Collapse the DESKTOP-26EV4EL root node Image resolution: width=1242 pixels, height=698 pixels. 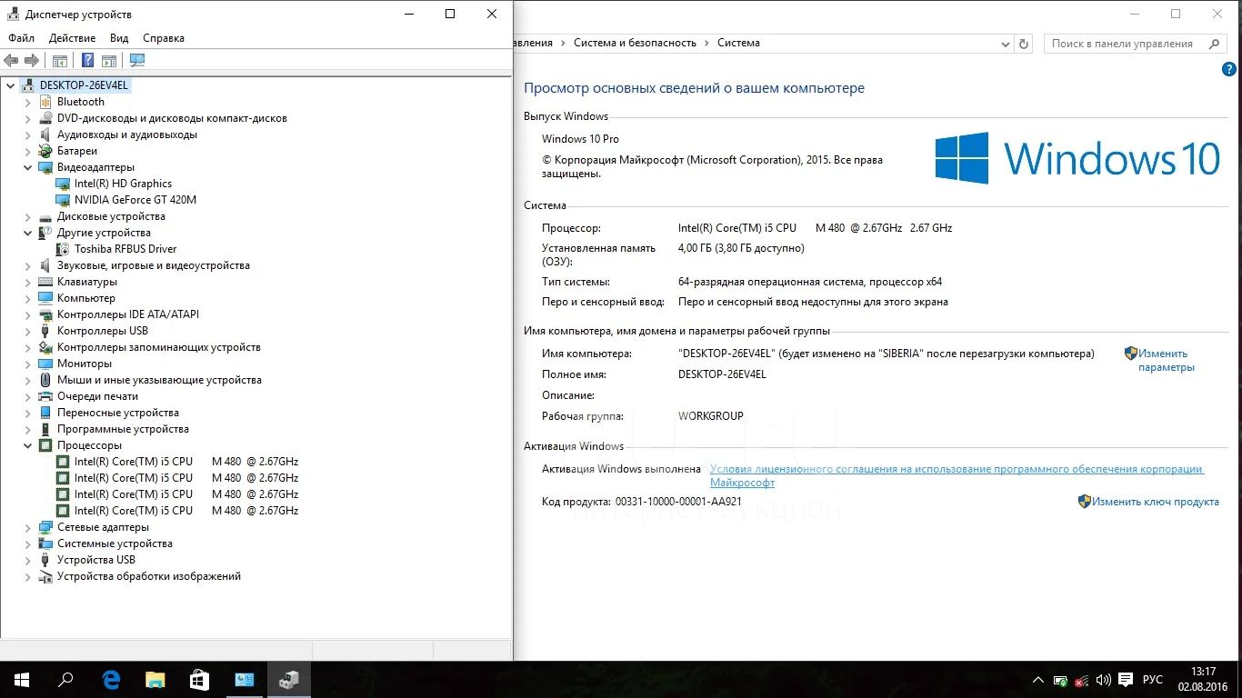tap(10, 85)
